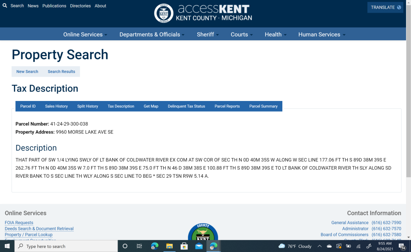Open the Sales History tab
The image size is (411, 252).
[56, 106]
